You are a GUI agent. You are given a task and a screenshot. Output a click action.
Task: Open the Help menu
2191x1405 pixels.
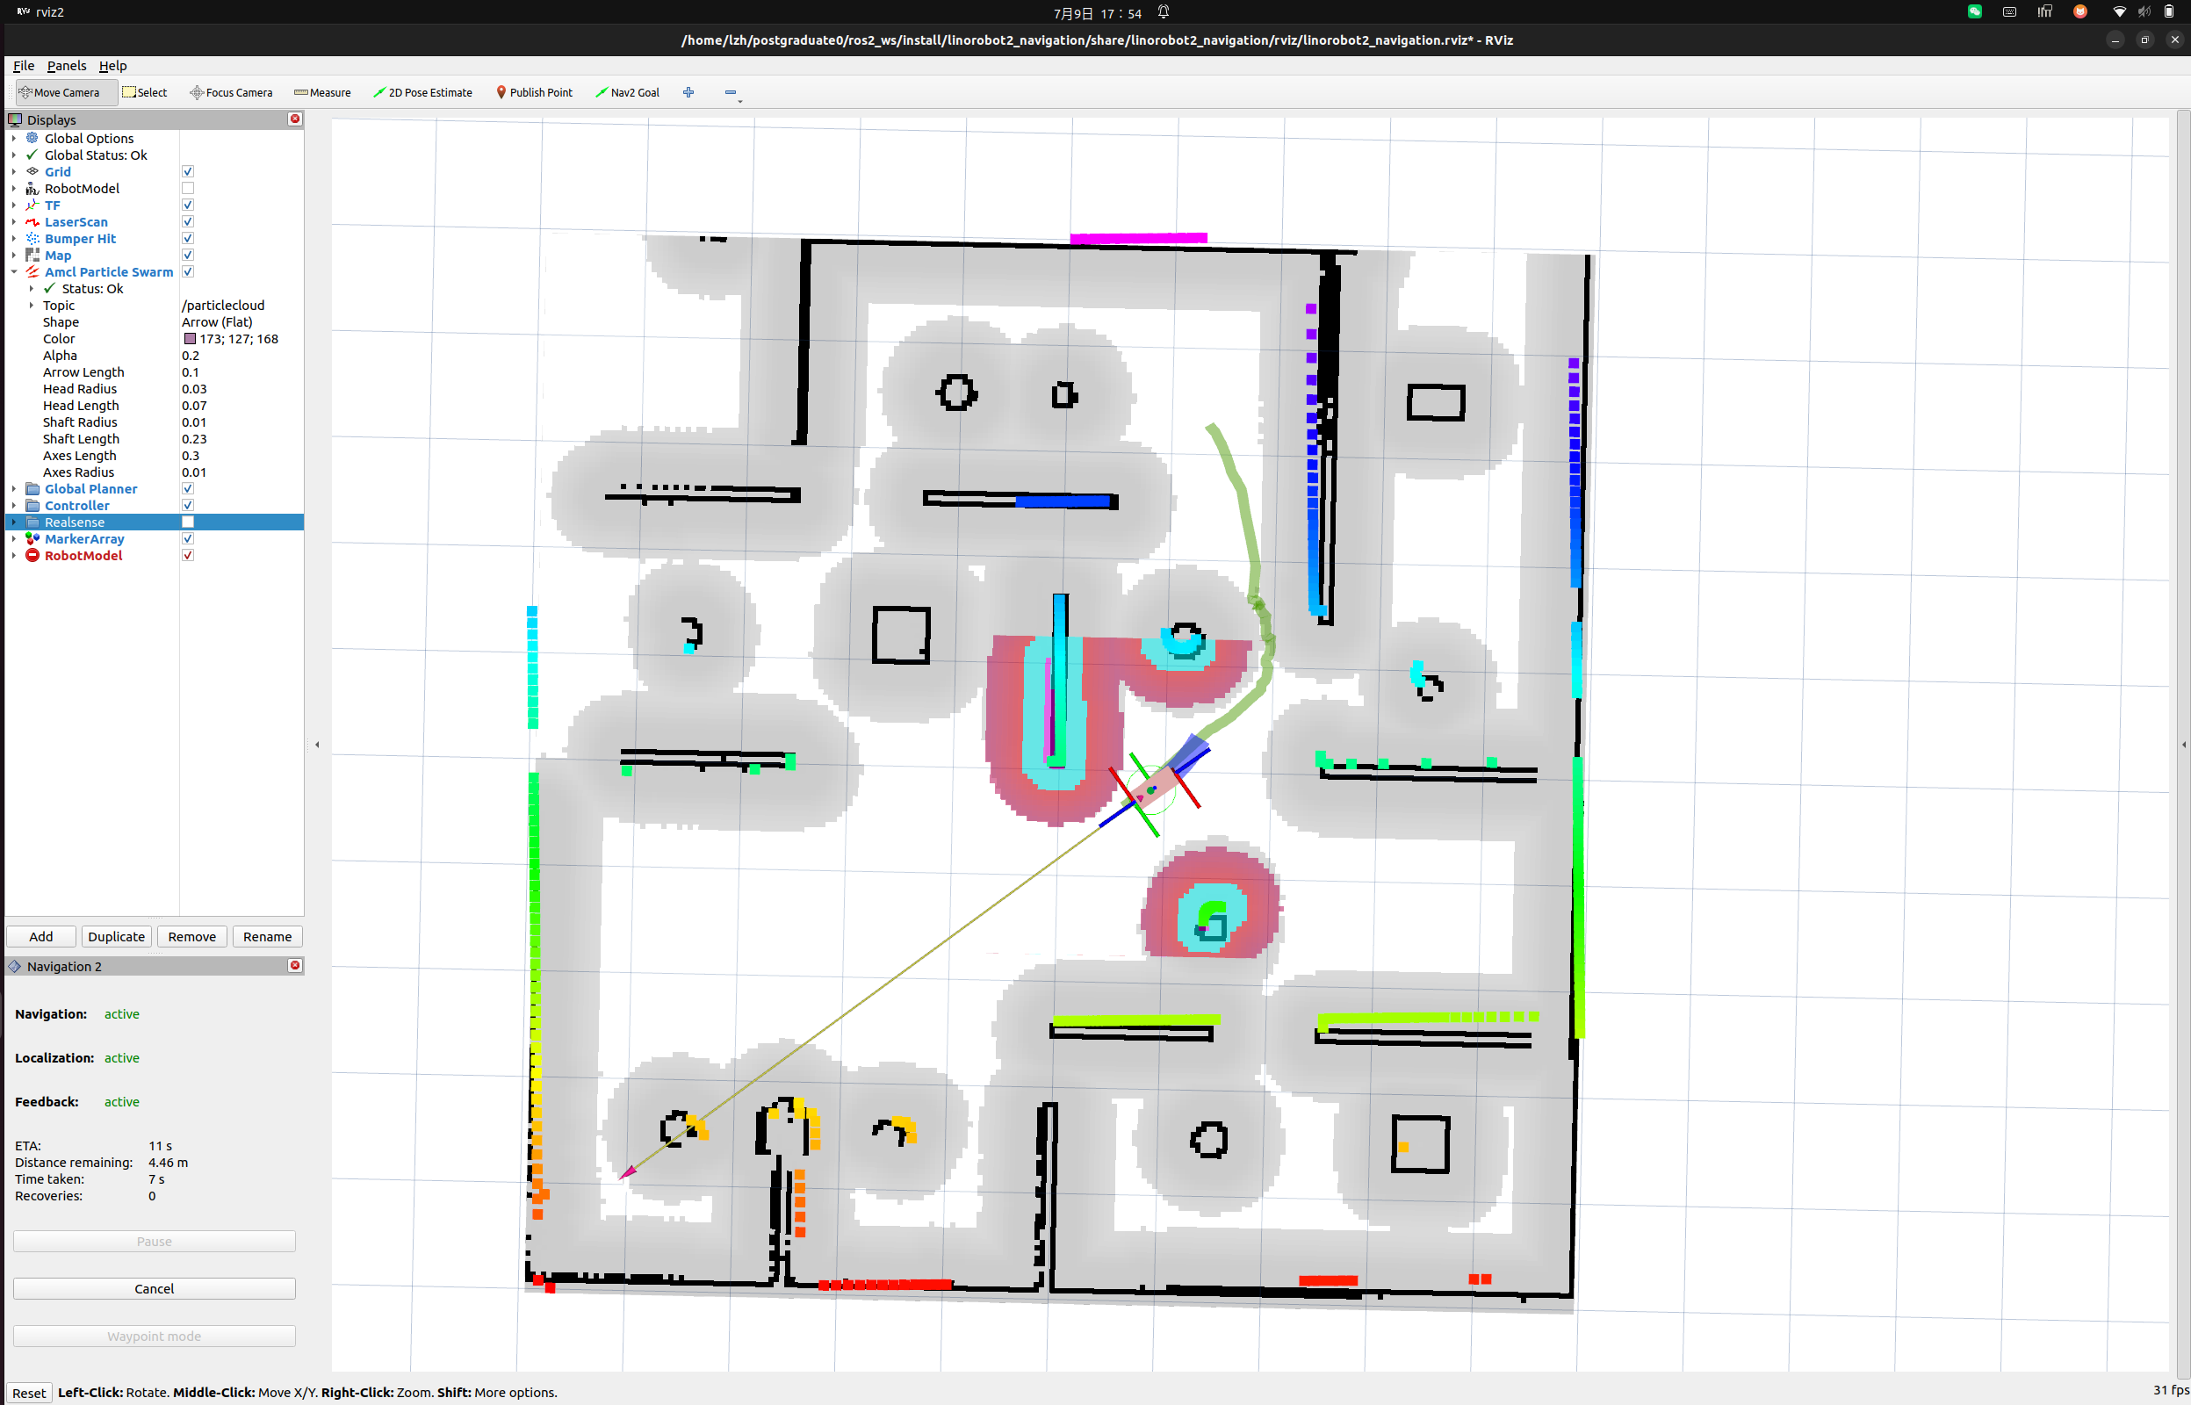pos(113,66)
